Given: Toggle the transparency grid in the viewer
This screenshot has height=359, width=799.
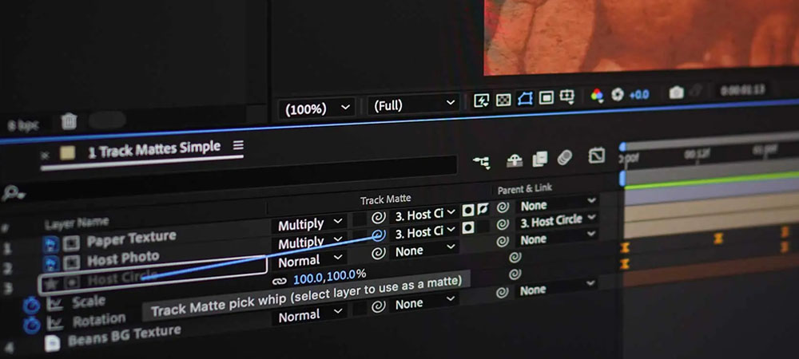Looking at the screenshot, I should 503,100.
